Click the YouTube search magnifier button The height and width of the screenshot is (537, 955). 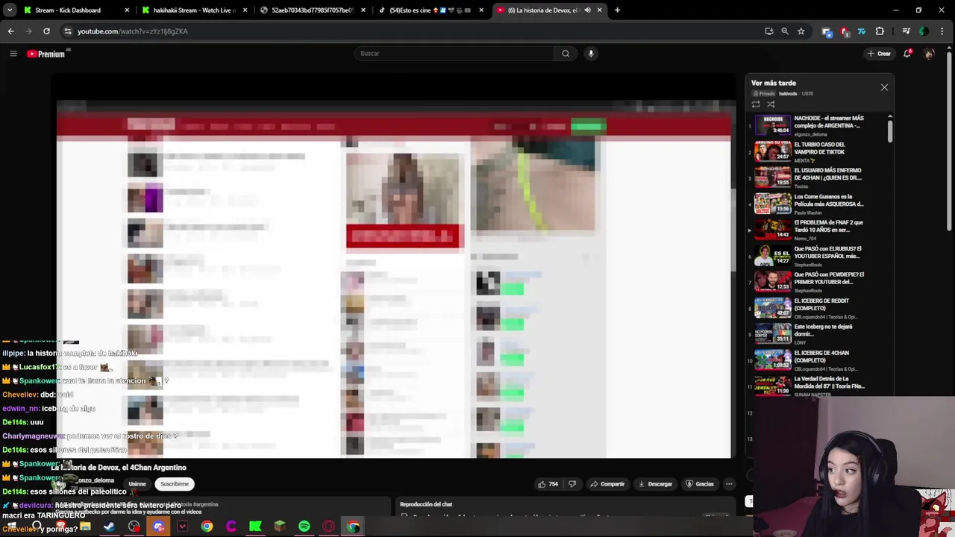click(x=566, y=54)
